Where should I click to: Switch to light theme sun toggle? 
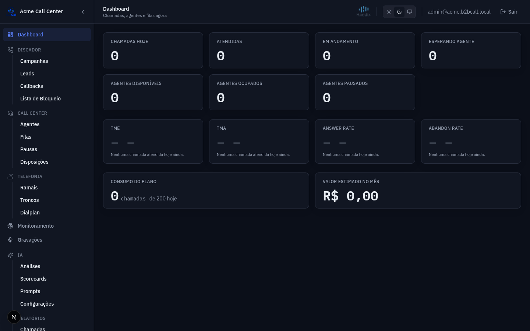tap(389, 12)
